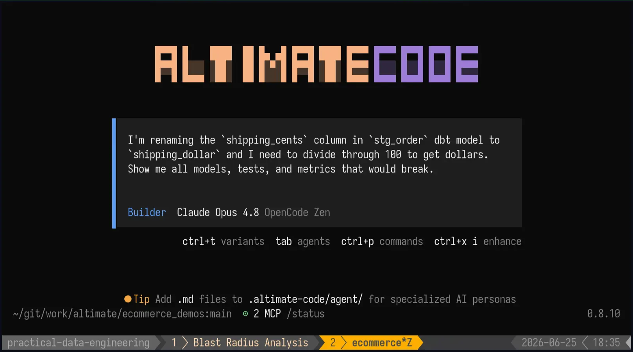The height and width of the screenshot is (352, 633).
Task: Click the green MCP status circle icon
Action: 245,314
